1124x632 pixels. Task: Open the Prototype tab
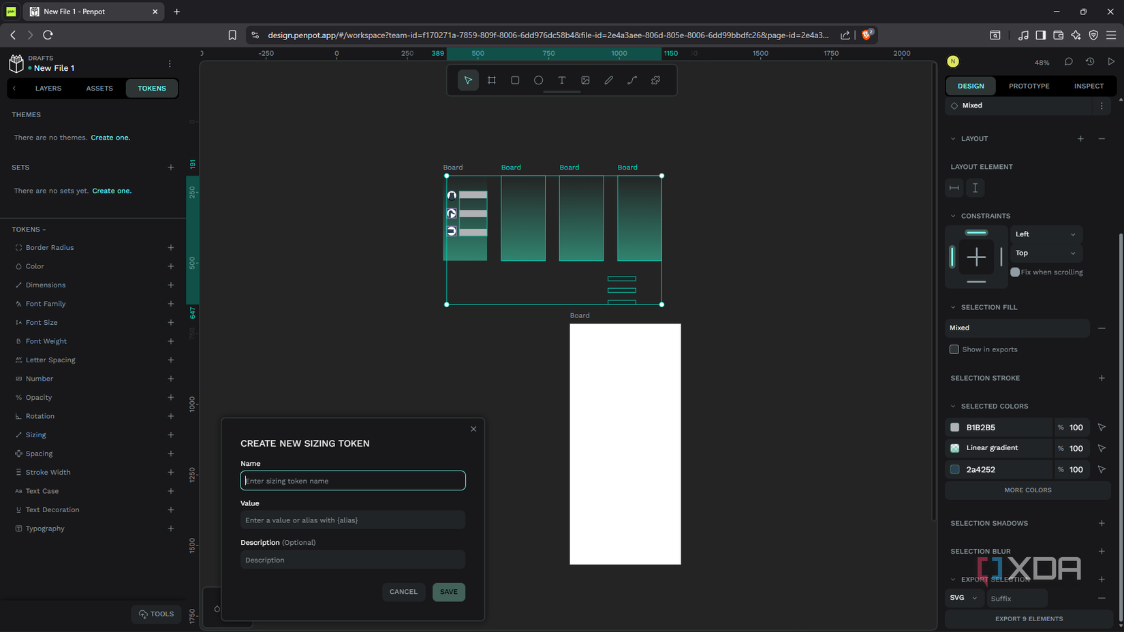(x=1029, y=86)
